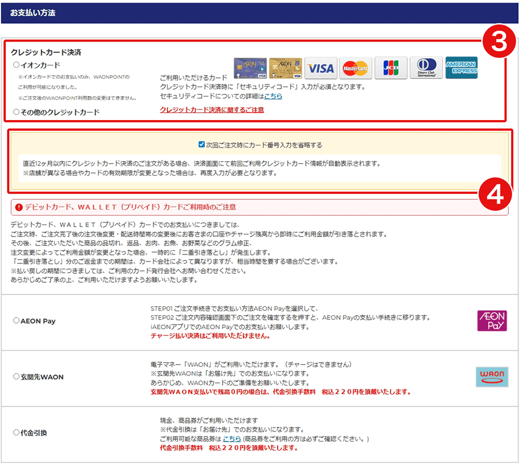Click the JCB card logo
The height and width of the screenshot is (466, 520).
(x=391, y=68)
